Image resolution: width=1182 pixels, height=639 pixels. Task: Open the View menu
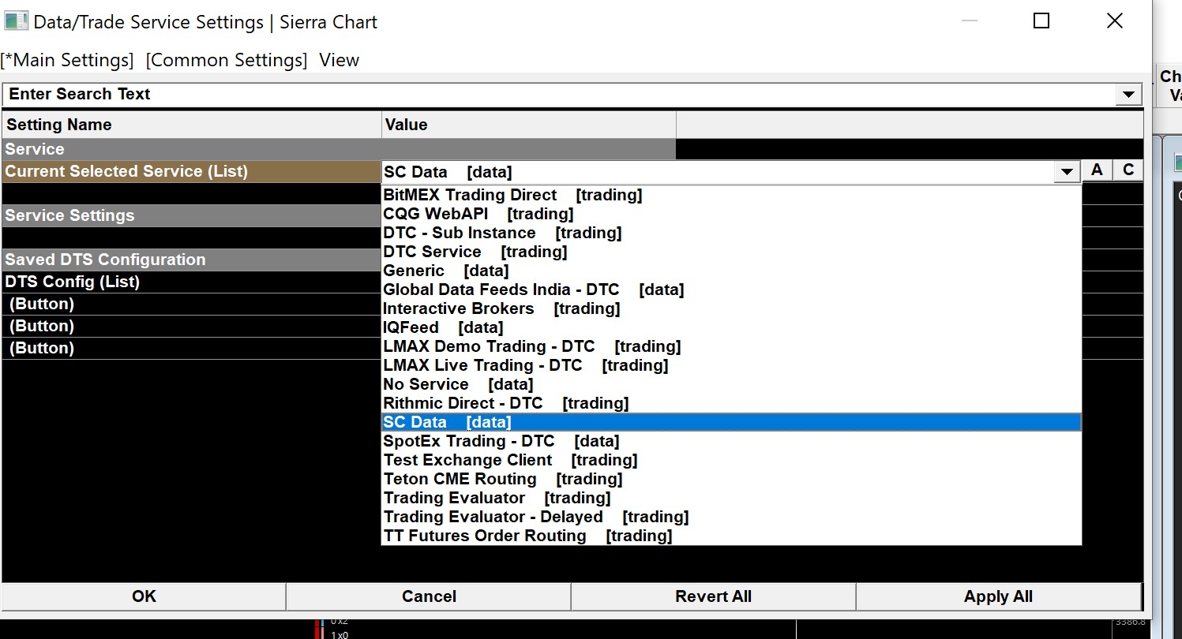pos(340,60)
